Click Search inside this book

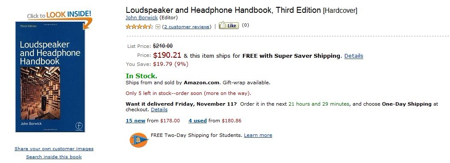54,157
